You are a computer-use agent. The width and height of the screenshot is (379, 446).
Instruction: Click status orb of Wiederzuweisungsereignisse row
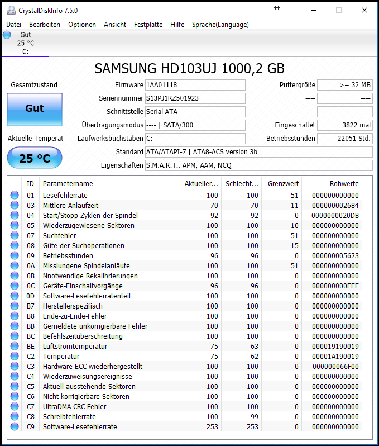pyautogui.click(x=15, y=376)
